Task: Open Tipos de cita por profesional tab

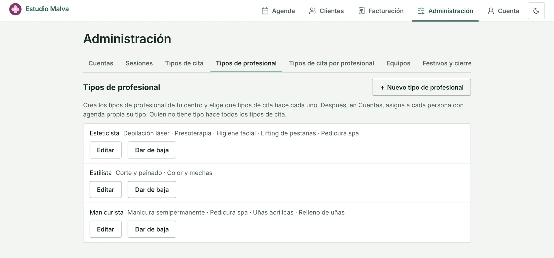Action: pyautogui.click(x=332, y=63)
